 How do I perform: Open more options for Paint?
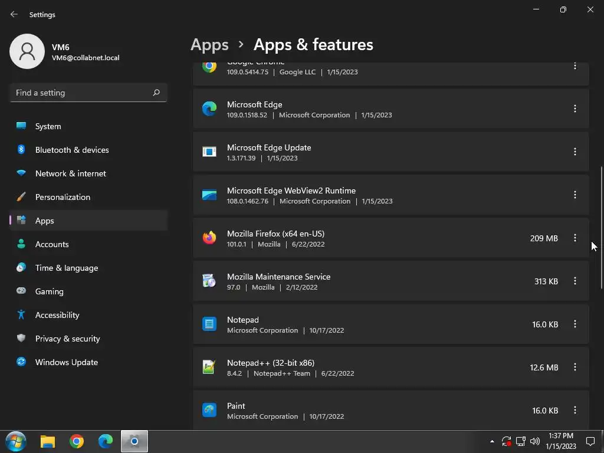[575, 411]
